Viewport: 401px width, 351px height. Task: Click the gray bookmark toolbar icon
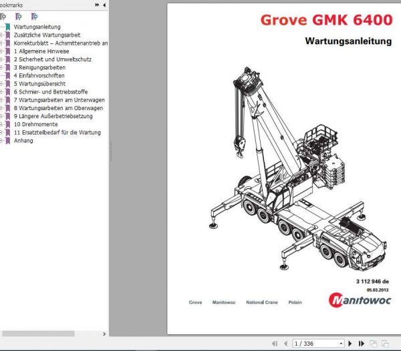pos(3,17)
